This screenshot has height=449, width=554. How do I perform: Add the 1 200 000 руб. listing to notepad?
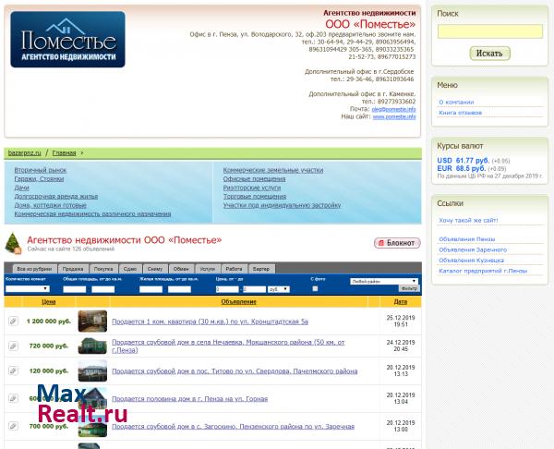[x=13, y=321]
